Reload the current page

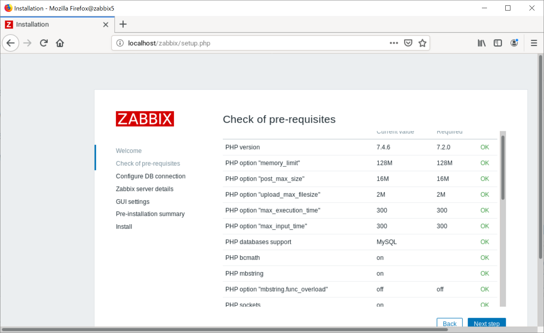tap(44, 43)
